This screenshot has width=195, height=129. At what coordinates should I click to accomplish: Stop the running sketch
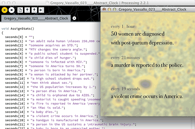(x=12, y=10)
